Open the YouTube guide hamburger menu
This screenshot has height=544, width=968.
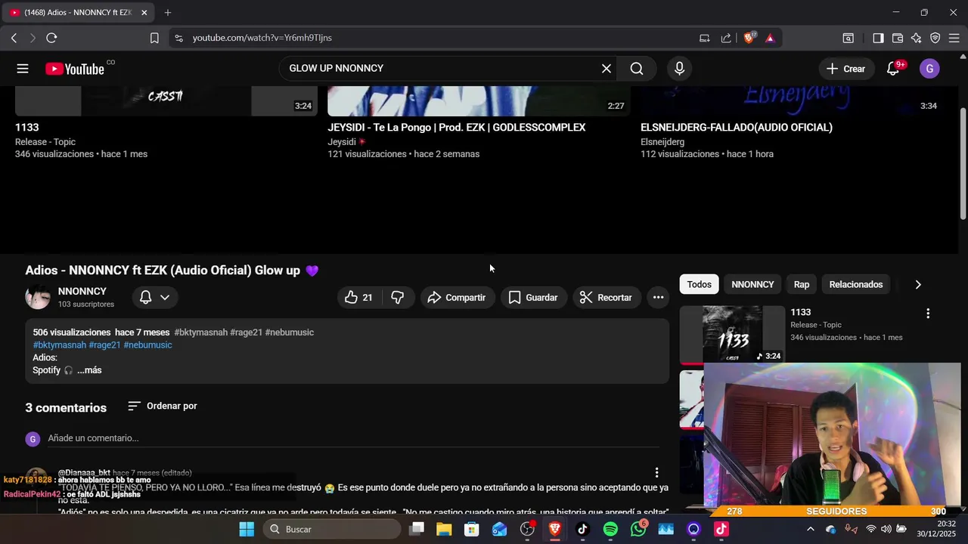point(23,69)
